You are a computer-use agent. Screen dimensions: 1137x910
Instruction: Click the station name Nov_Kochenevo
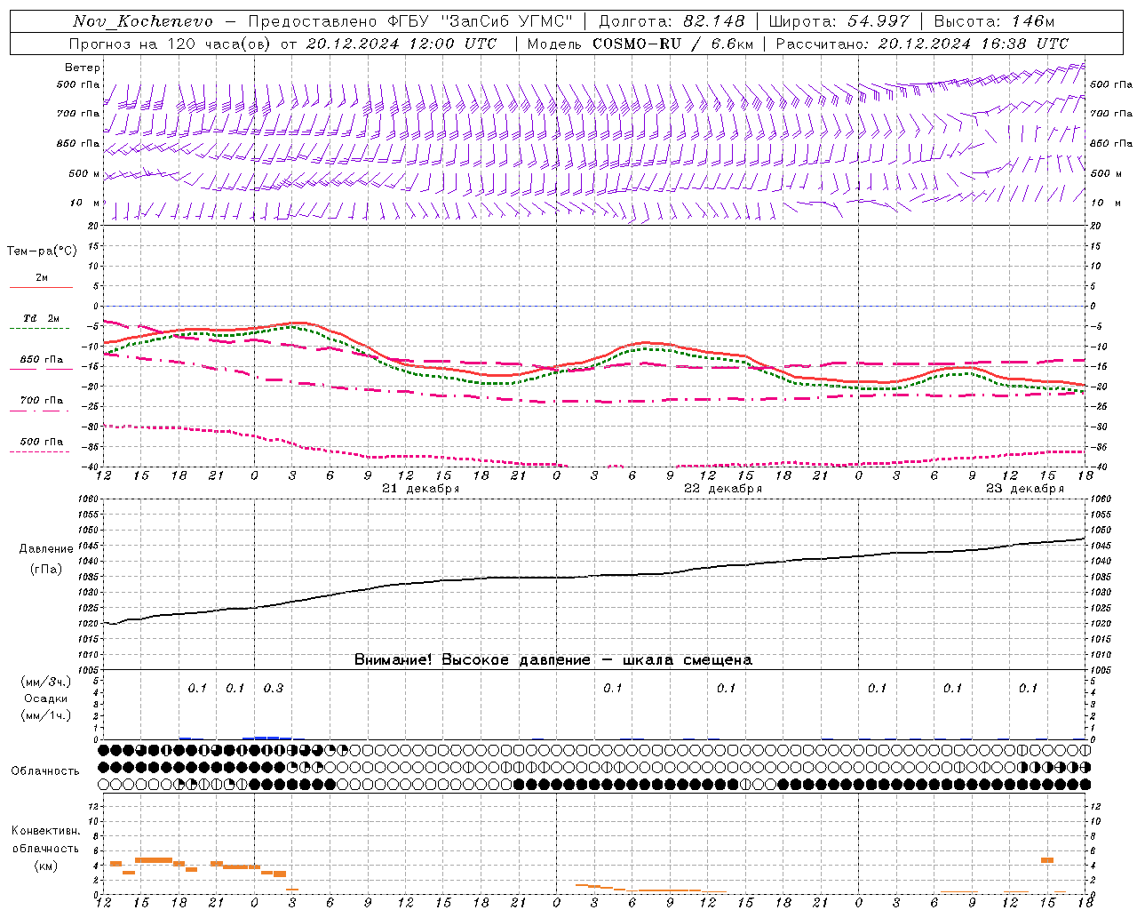click(x=143, y=21)
